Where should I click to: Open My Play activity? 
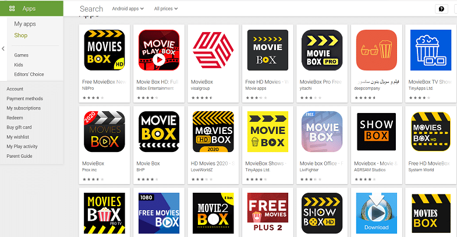22,146
